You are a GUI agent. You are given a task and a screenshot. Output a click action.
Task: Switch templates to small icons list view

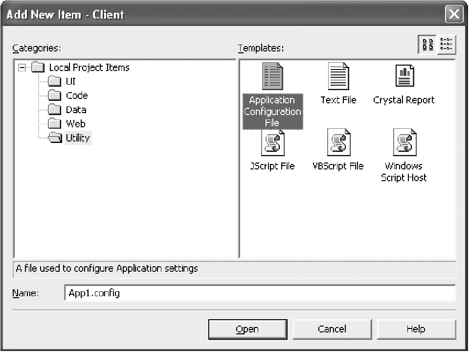446,45
